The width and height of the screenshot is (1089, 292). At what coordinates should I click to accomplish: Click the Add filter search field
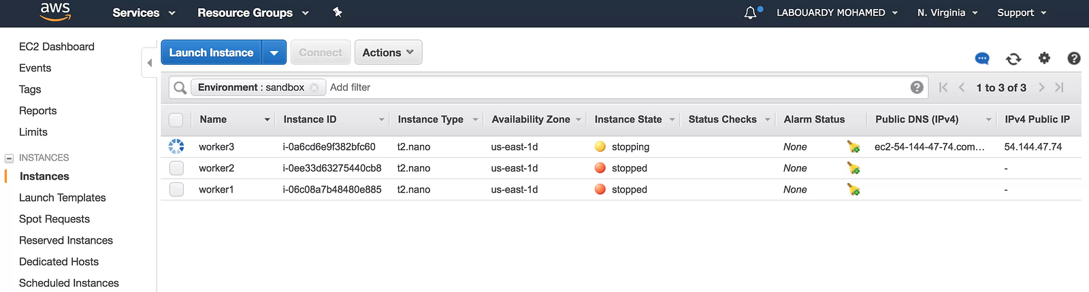(x=613, y=87)
